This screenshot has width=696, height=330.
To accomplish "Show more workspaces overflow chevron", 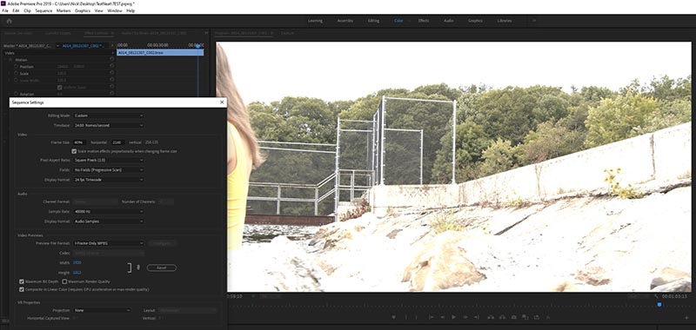I will pos(534,21).
